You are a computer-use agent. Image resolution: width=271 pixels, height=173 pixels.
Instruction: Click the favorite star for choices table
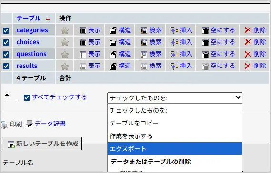(65, 42)
